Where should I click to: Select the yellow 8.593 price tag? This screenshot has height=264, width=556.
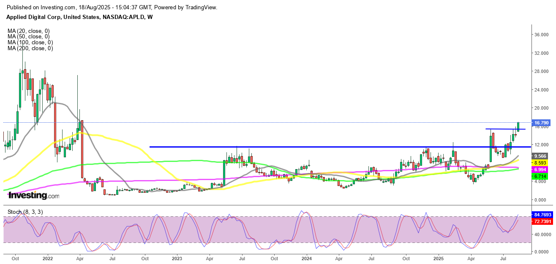541,162
